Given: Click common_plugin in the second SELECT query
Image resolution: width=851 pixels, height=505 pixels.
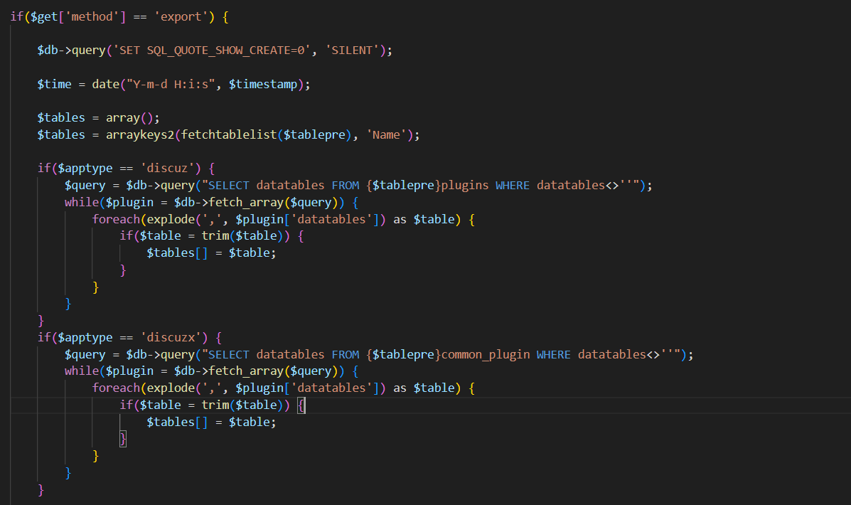Looking at the screenshot, I should point(486,354).
